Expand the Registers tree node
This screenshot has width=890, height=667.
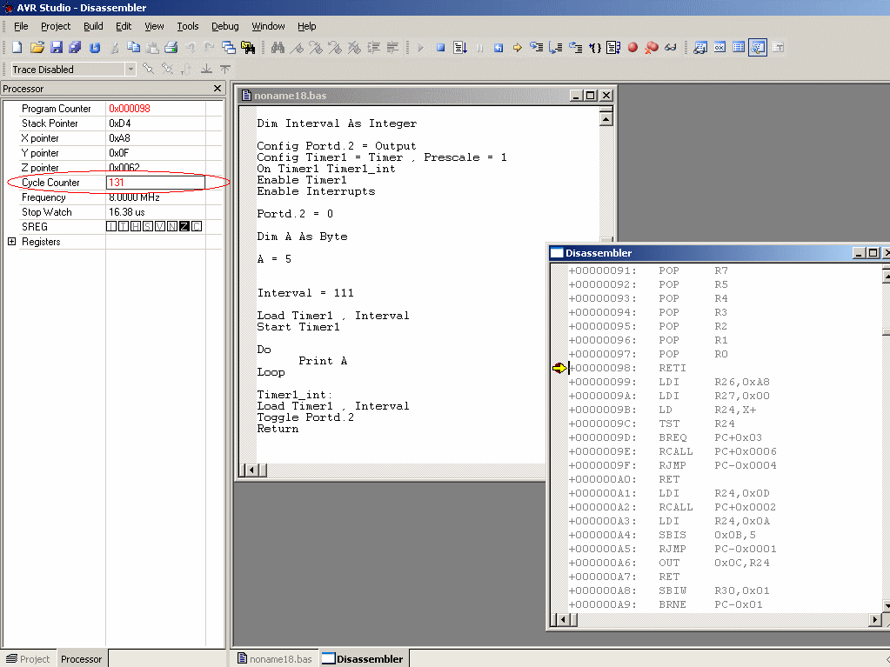(11, 242)
